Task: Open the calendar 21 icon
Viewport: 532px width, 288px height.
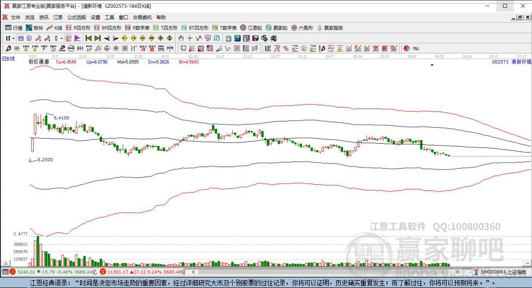Action: (x=229, y=38)
